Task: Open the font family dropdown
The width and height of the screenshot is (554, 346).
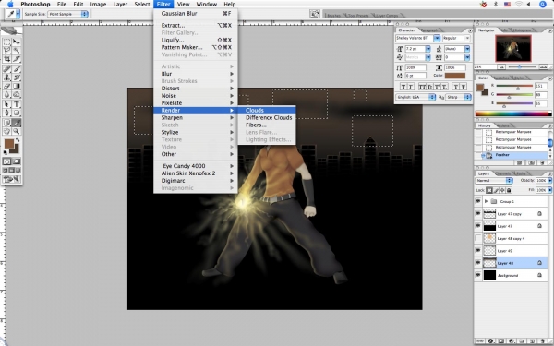Action: [437, 38]
